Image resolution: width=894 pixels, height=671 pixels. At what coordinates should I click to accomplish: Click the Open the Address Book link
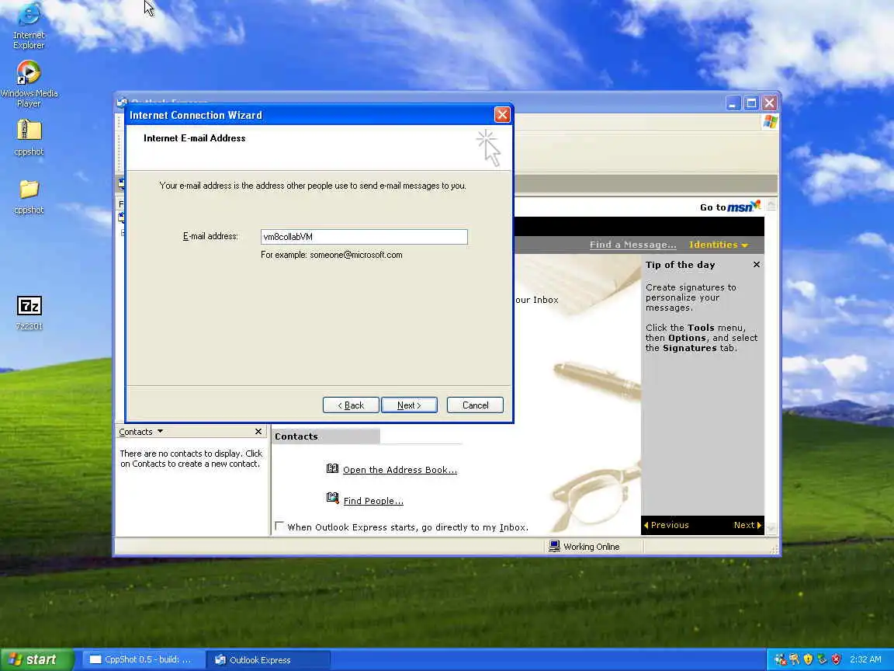tap(400, 470)
